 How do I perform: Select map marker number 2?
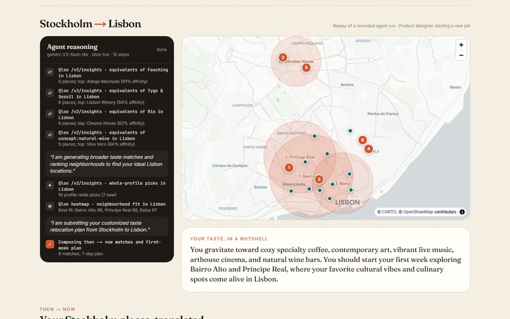pos(283,58)
